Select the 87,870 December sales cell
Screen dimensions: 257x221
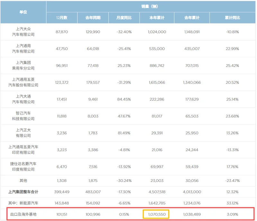coord(61,32)
